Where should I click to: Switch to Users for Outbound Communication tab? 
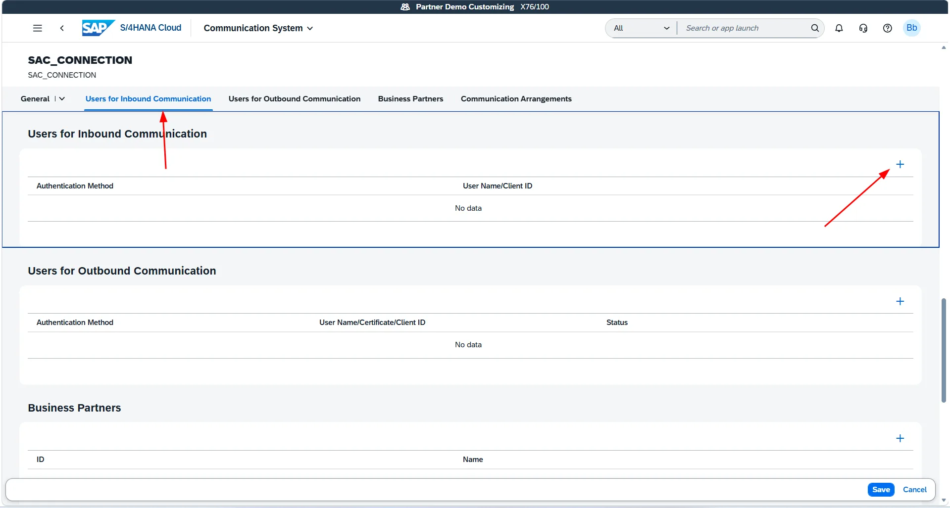tap(295, 99)
